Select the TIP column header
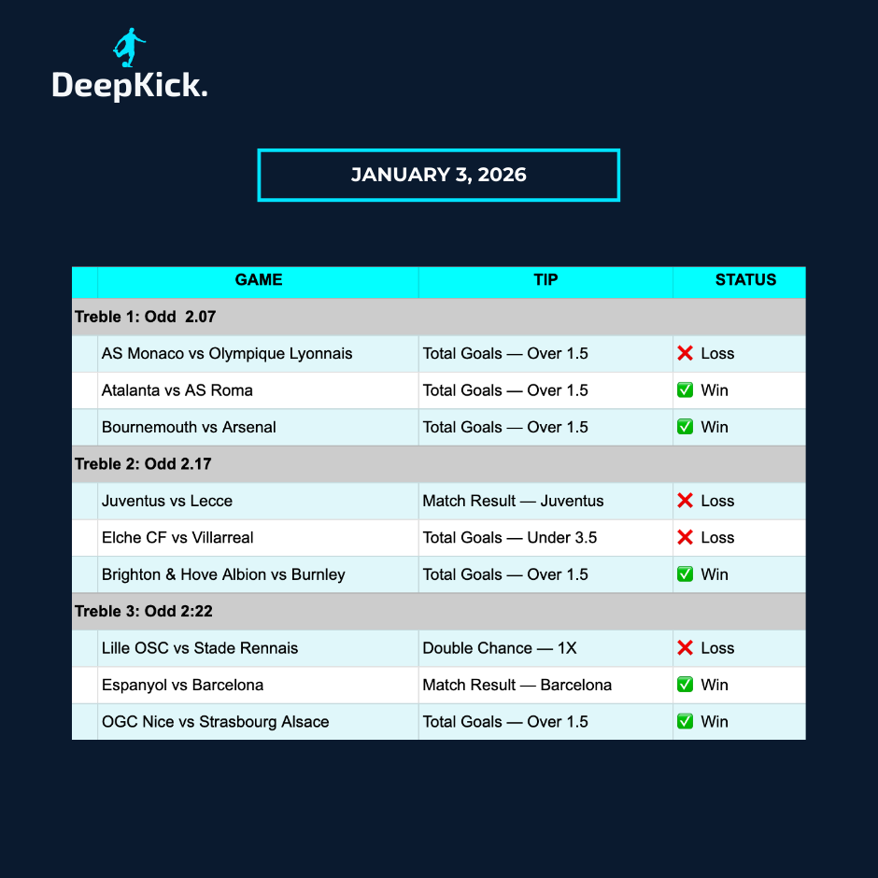The height and width of the screenshot is (878, 878). (545, 280)
